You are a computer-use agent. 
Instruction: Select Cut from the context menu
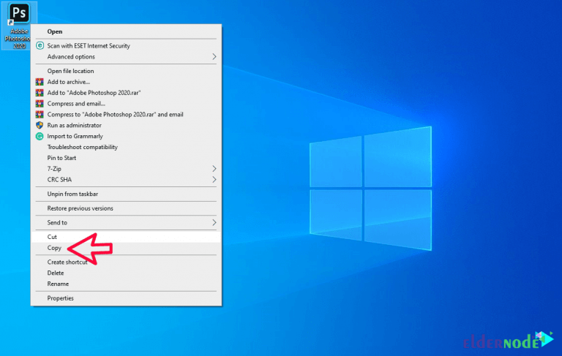click(x=126, y=237)
